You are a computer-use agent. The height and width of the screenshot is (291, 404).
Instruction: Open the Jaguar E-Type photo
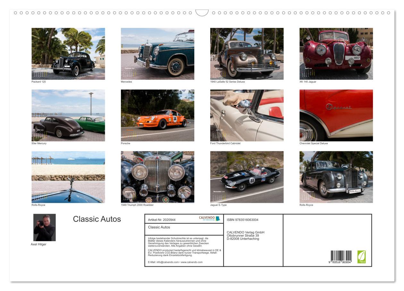[x=247, y=177]
